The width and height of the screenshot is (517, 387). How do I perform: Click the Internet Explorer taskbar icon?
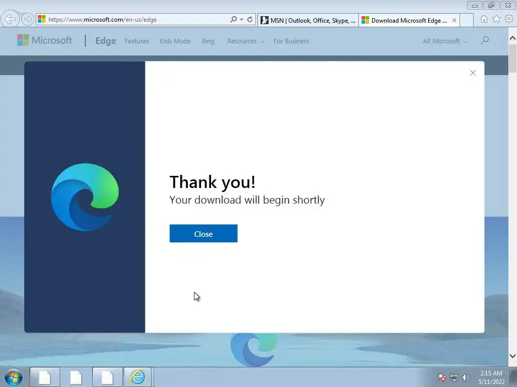coord(137,377)
